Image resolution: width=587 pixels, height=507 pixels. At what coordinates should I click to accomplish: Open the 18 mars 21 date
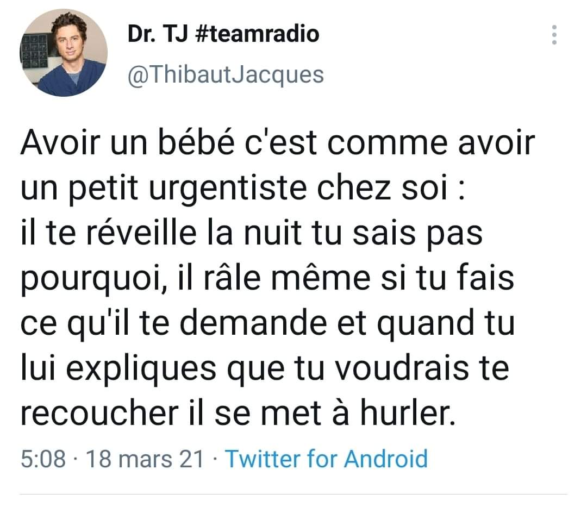145,459
